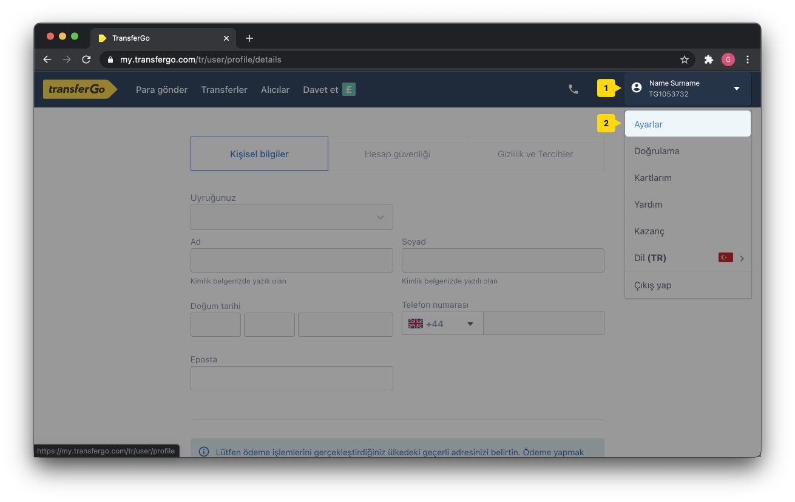
Task: Click the Chrome profile avatar G
Action: (x=728, y=59)
